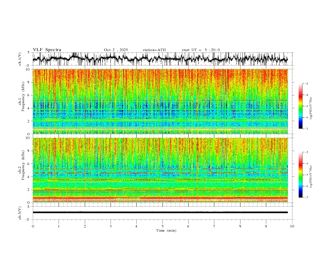329x254 pixels.
Task: Click the "VLF Spectra" title text
Action: (47, 50)
